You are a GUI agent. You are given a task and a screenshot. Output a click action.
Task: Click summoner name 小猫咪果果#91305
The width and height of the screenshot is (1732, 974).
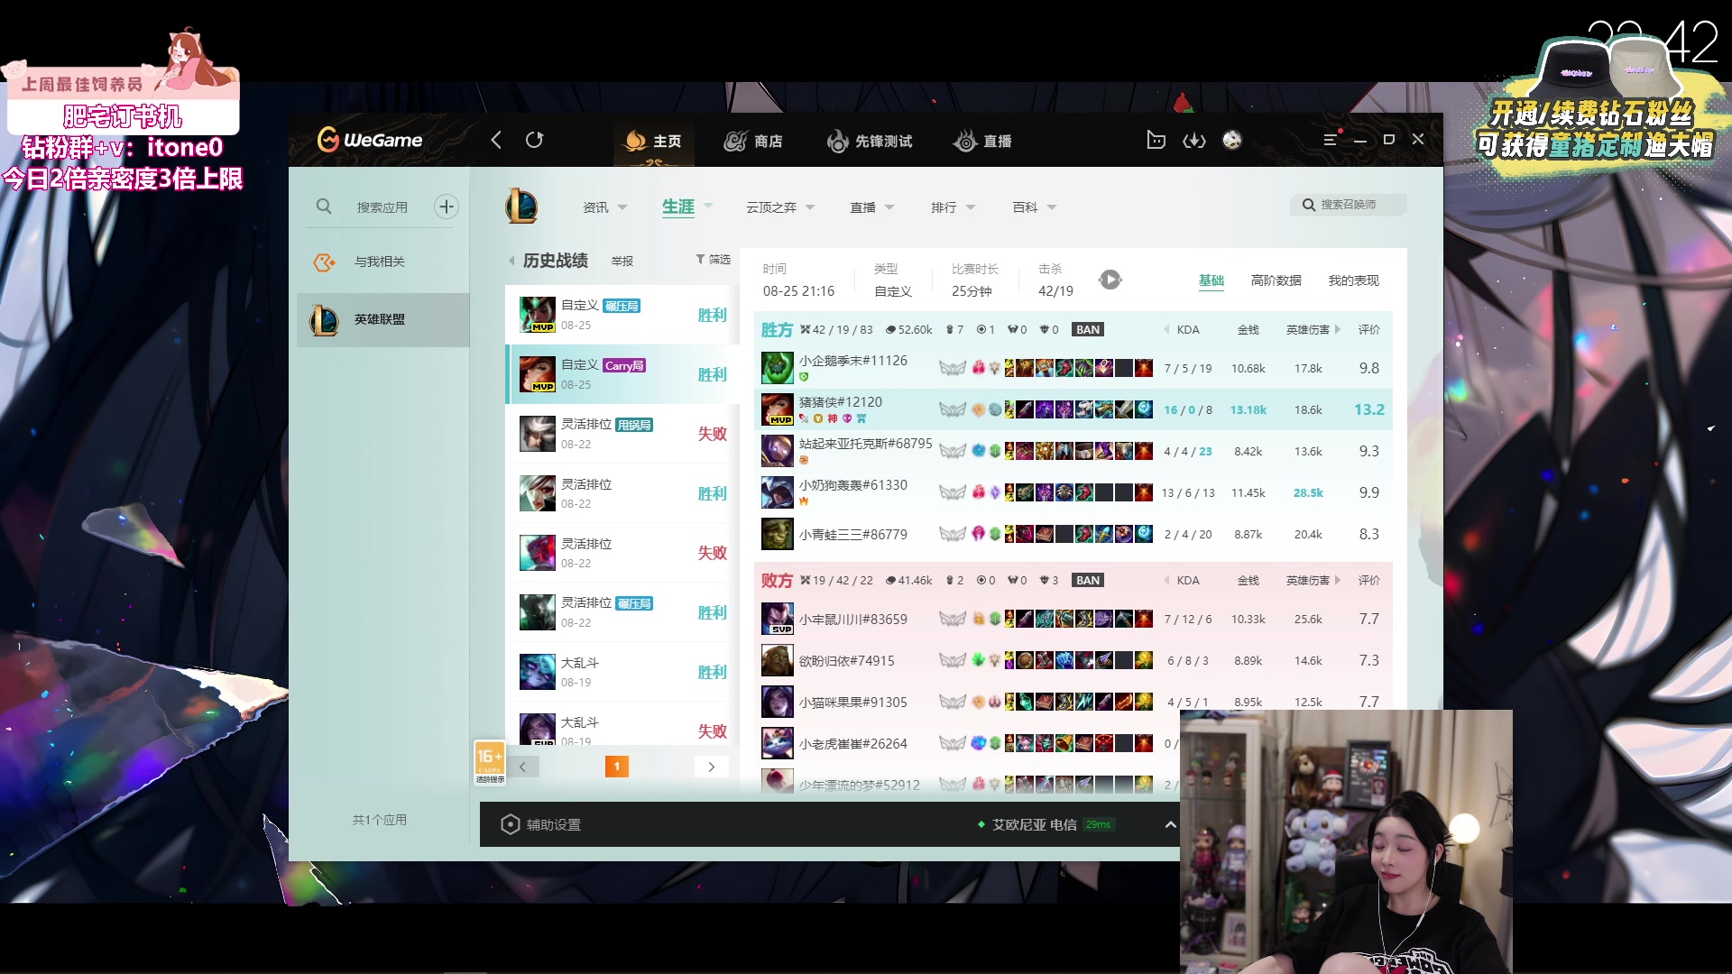(x=852, y=702)
